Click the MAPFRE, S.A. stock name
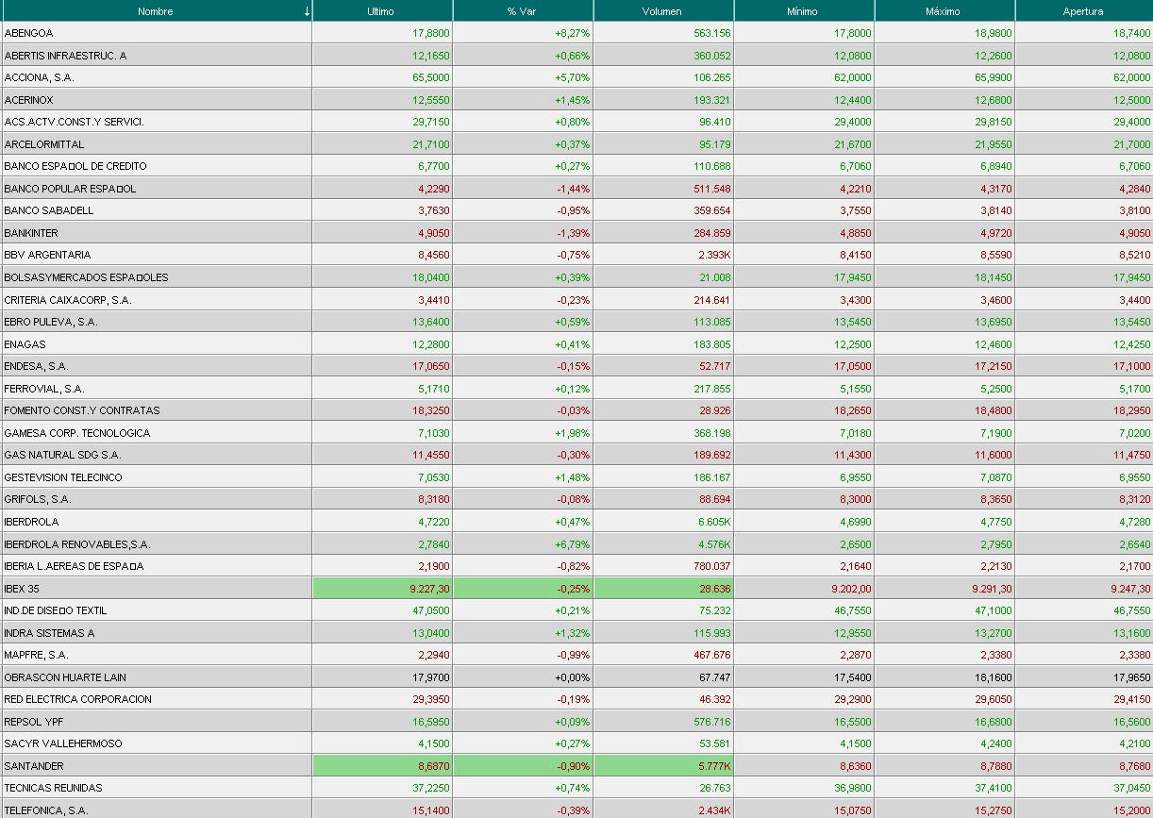Image resolution: width=1153 pixels, height=818 pixels. 36,655
